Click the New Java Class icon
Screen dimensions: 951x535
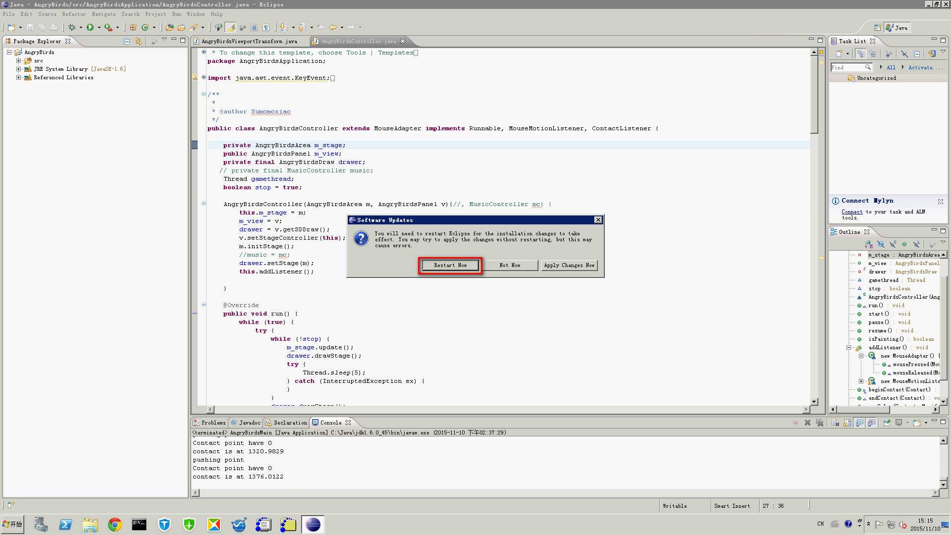pos(145,27)
